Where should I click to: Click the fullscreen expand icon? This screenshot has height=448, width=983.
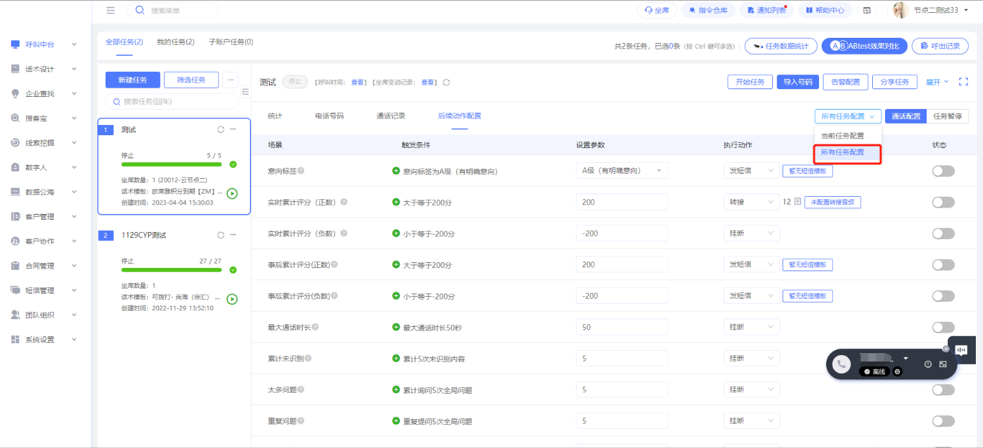(x=963, y=82)
